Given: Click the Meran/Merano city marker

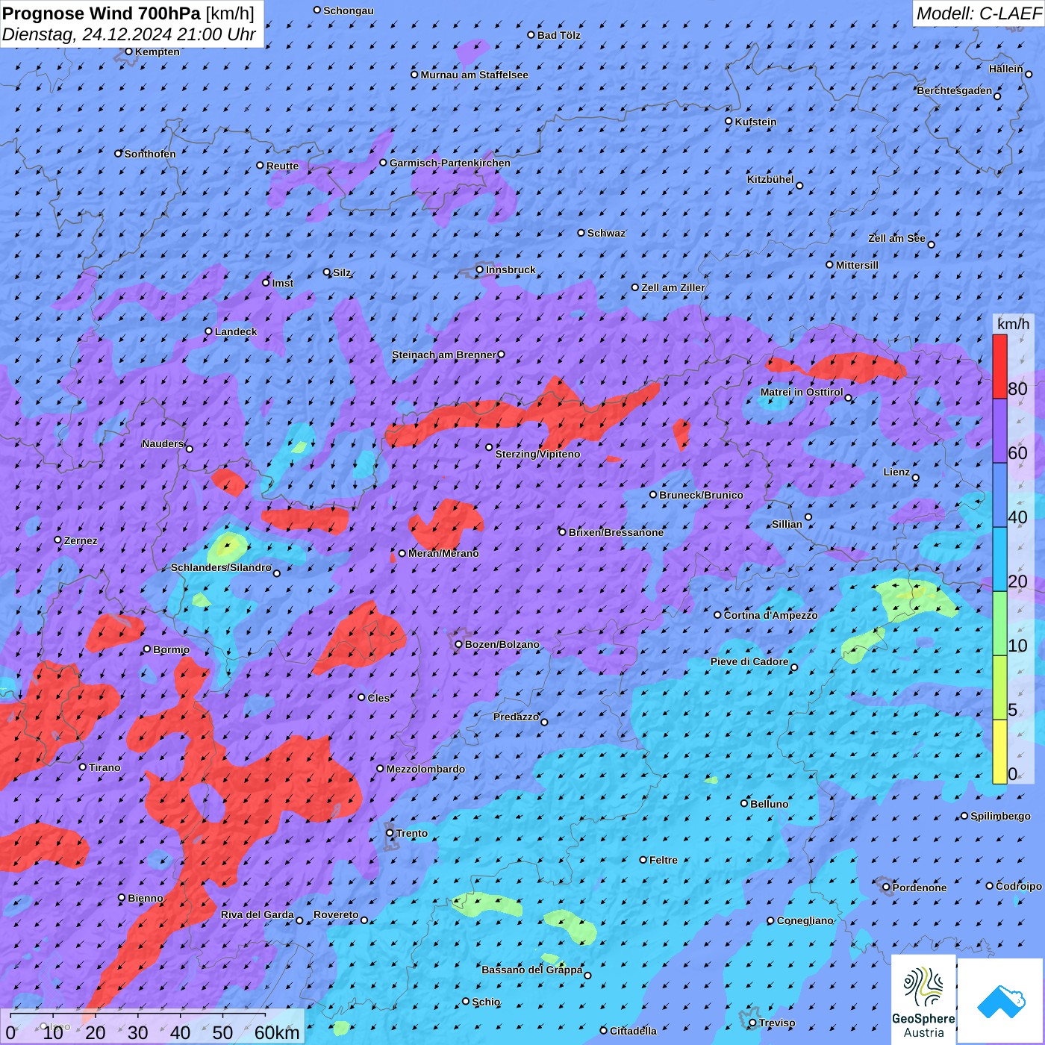Looking at the screenshot, I should pyautogui.click(x=402, y=553).
